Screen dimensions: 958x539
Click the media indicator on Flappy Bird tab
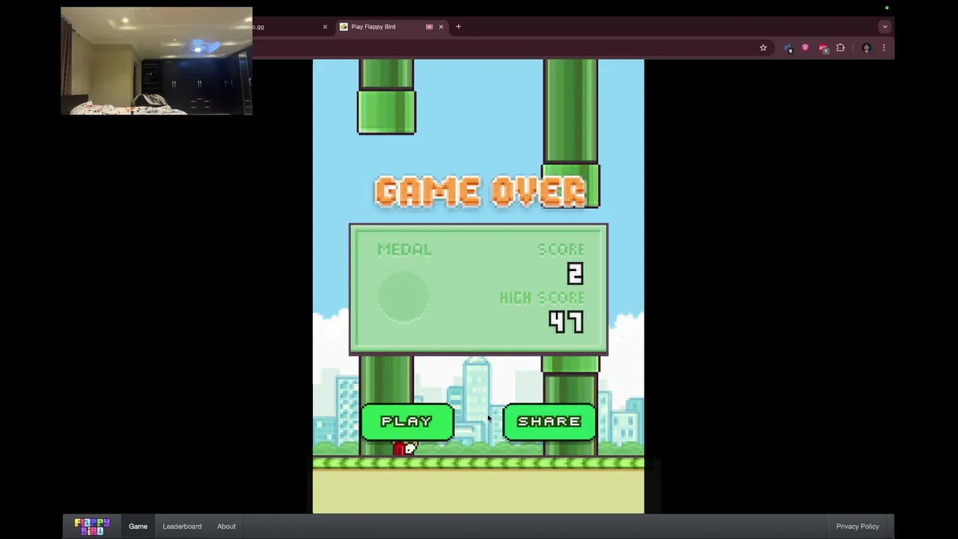(429, 27)
